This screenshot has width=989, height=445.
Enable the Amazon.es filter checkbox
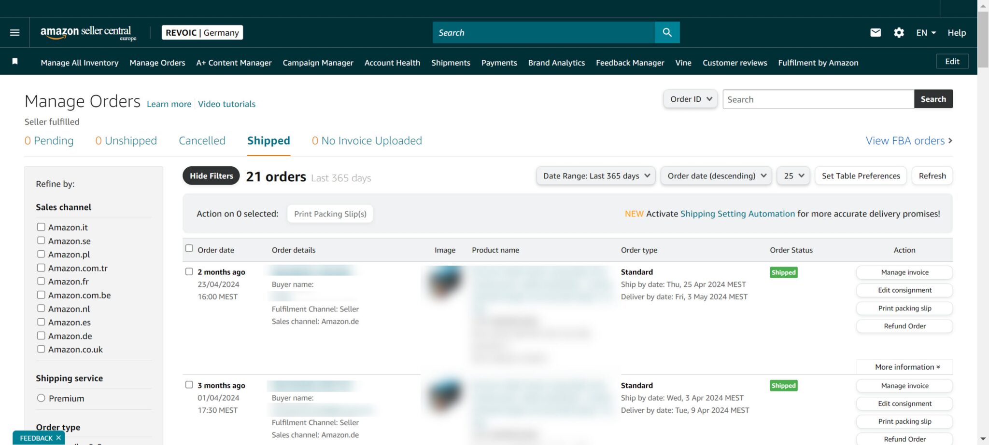[41, 322]
